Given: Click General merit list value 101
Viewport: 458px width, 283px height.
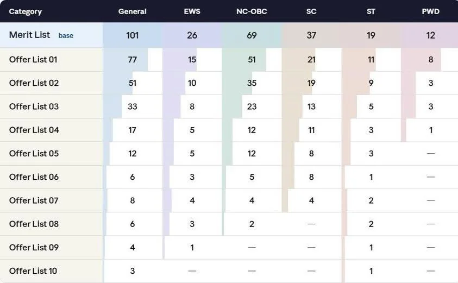Looking at the screenshot, I should pyautogui.click(x=133, y=35).
